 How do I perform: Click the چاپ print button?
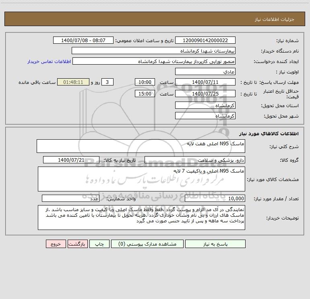(x=99, y=244)
